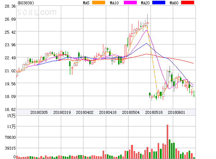Click the 15万 volume axis label
This screenshot has height=159, width=216.
coord(11,116)
